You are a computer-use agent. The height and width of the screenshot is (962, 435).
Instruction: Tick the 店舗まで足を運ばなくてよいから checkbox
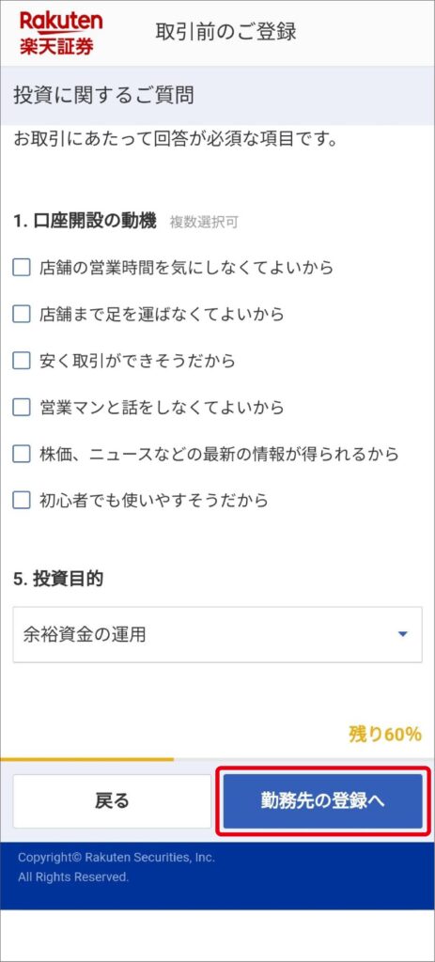[22, 314]
